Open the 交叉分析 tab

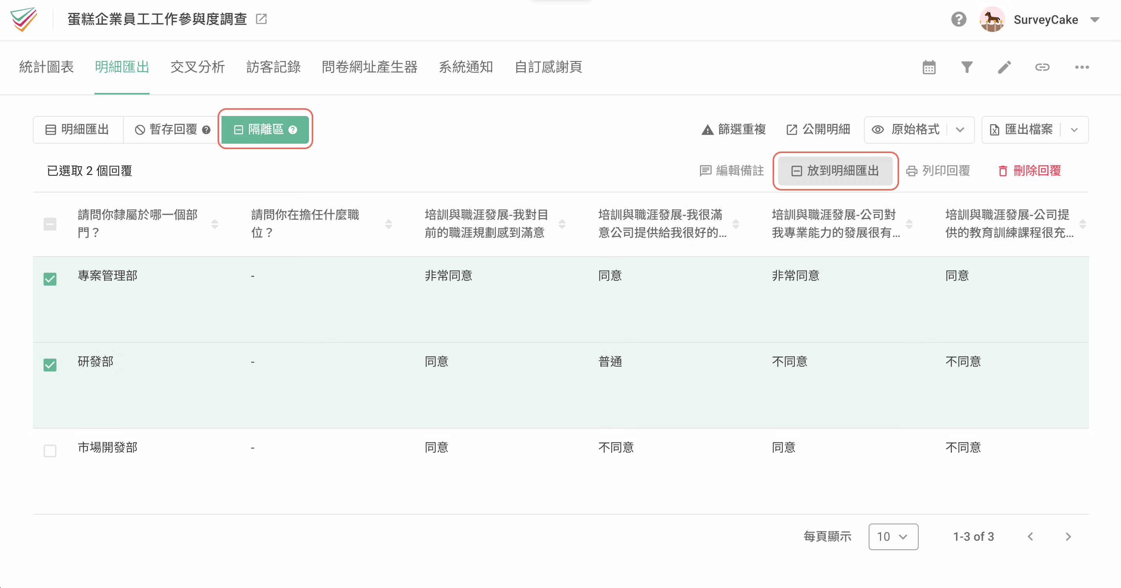click(198, 67)
